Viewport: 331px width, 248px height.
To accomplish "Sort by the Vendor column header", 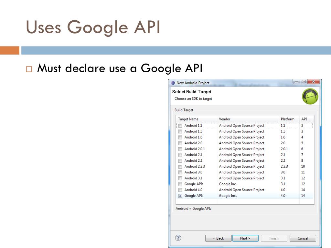I will coord(248,119).
